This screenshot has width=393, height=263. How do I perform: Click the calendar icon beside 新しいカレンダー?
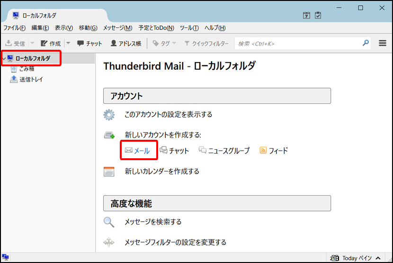109,172
